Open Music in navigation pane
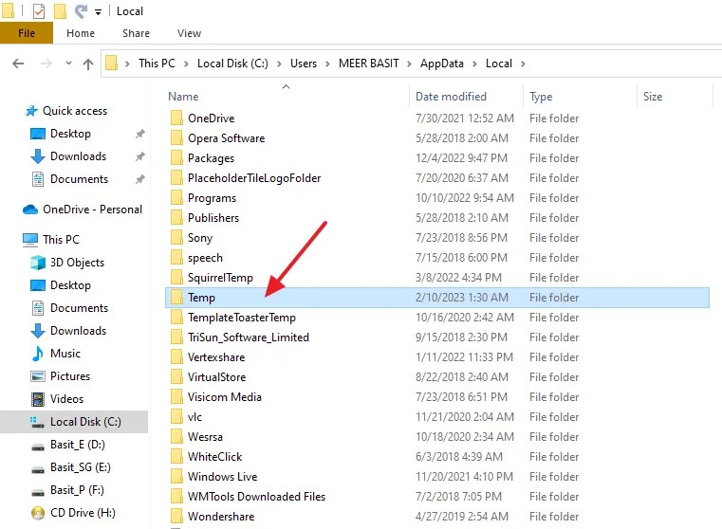Viewport: 722px width, 529px height. coord(65,354)
